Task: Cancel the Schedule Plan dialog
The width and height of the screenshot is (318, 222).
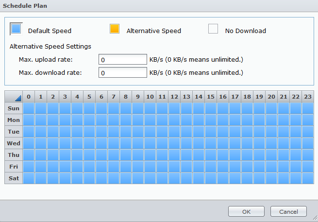Action: 288,211
